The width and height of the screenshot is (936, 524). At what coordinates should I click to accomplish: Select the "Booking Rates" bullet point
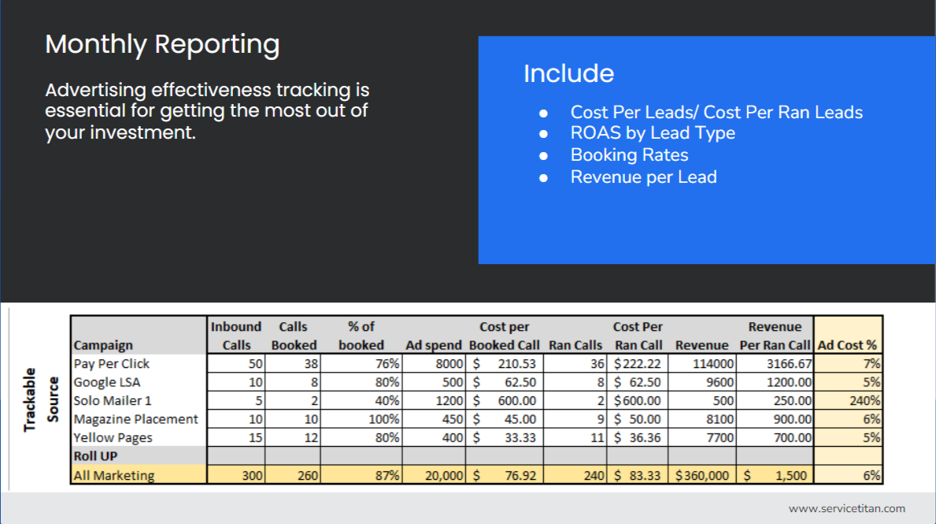(629, 154)
